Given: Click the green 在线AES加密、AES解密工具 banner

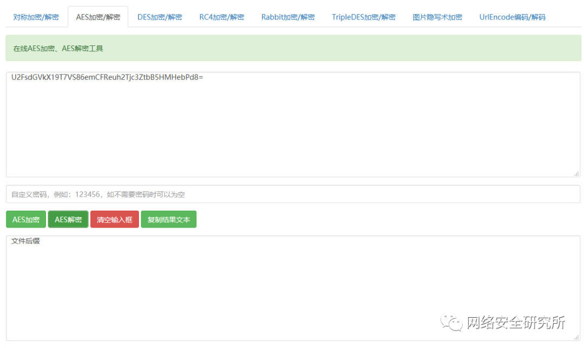Looking at the screenshot, I should tap(292, 48).
